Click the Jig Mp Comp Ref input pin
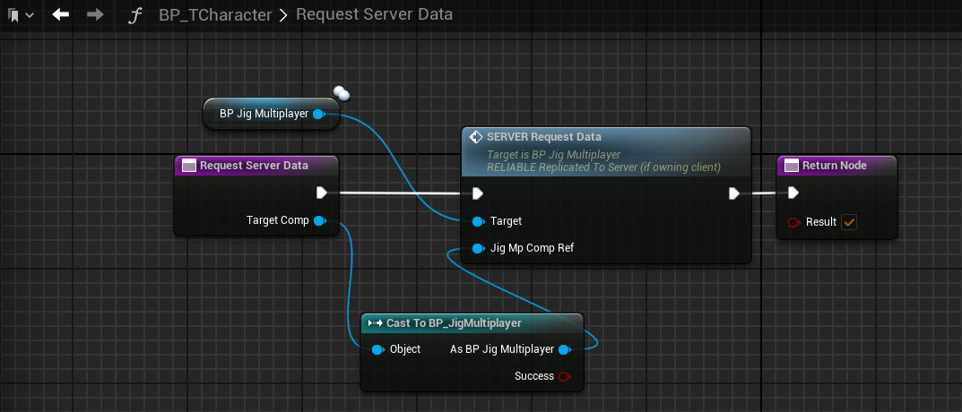 479,248
